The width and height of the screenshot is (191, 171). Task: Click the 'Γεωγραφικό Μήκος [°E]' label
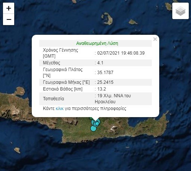pos(66,82)
